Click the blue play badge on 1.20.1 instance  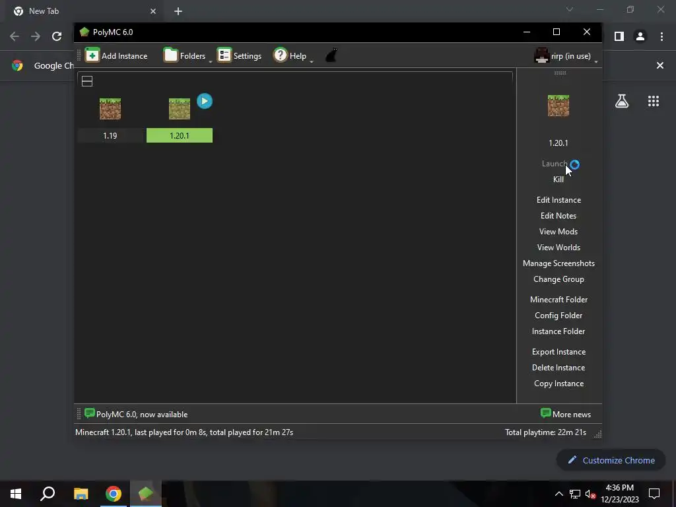205,101
